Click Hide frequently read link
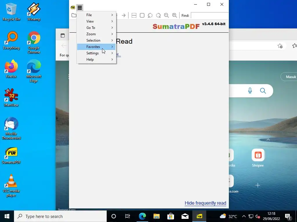This screenshot has width=297, height=222. [x=205, y=203]
